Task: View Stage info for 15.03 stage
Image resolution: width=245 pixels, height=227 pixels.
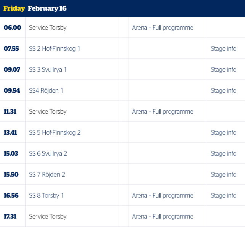Action: 224,154
